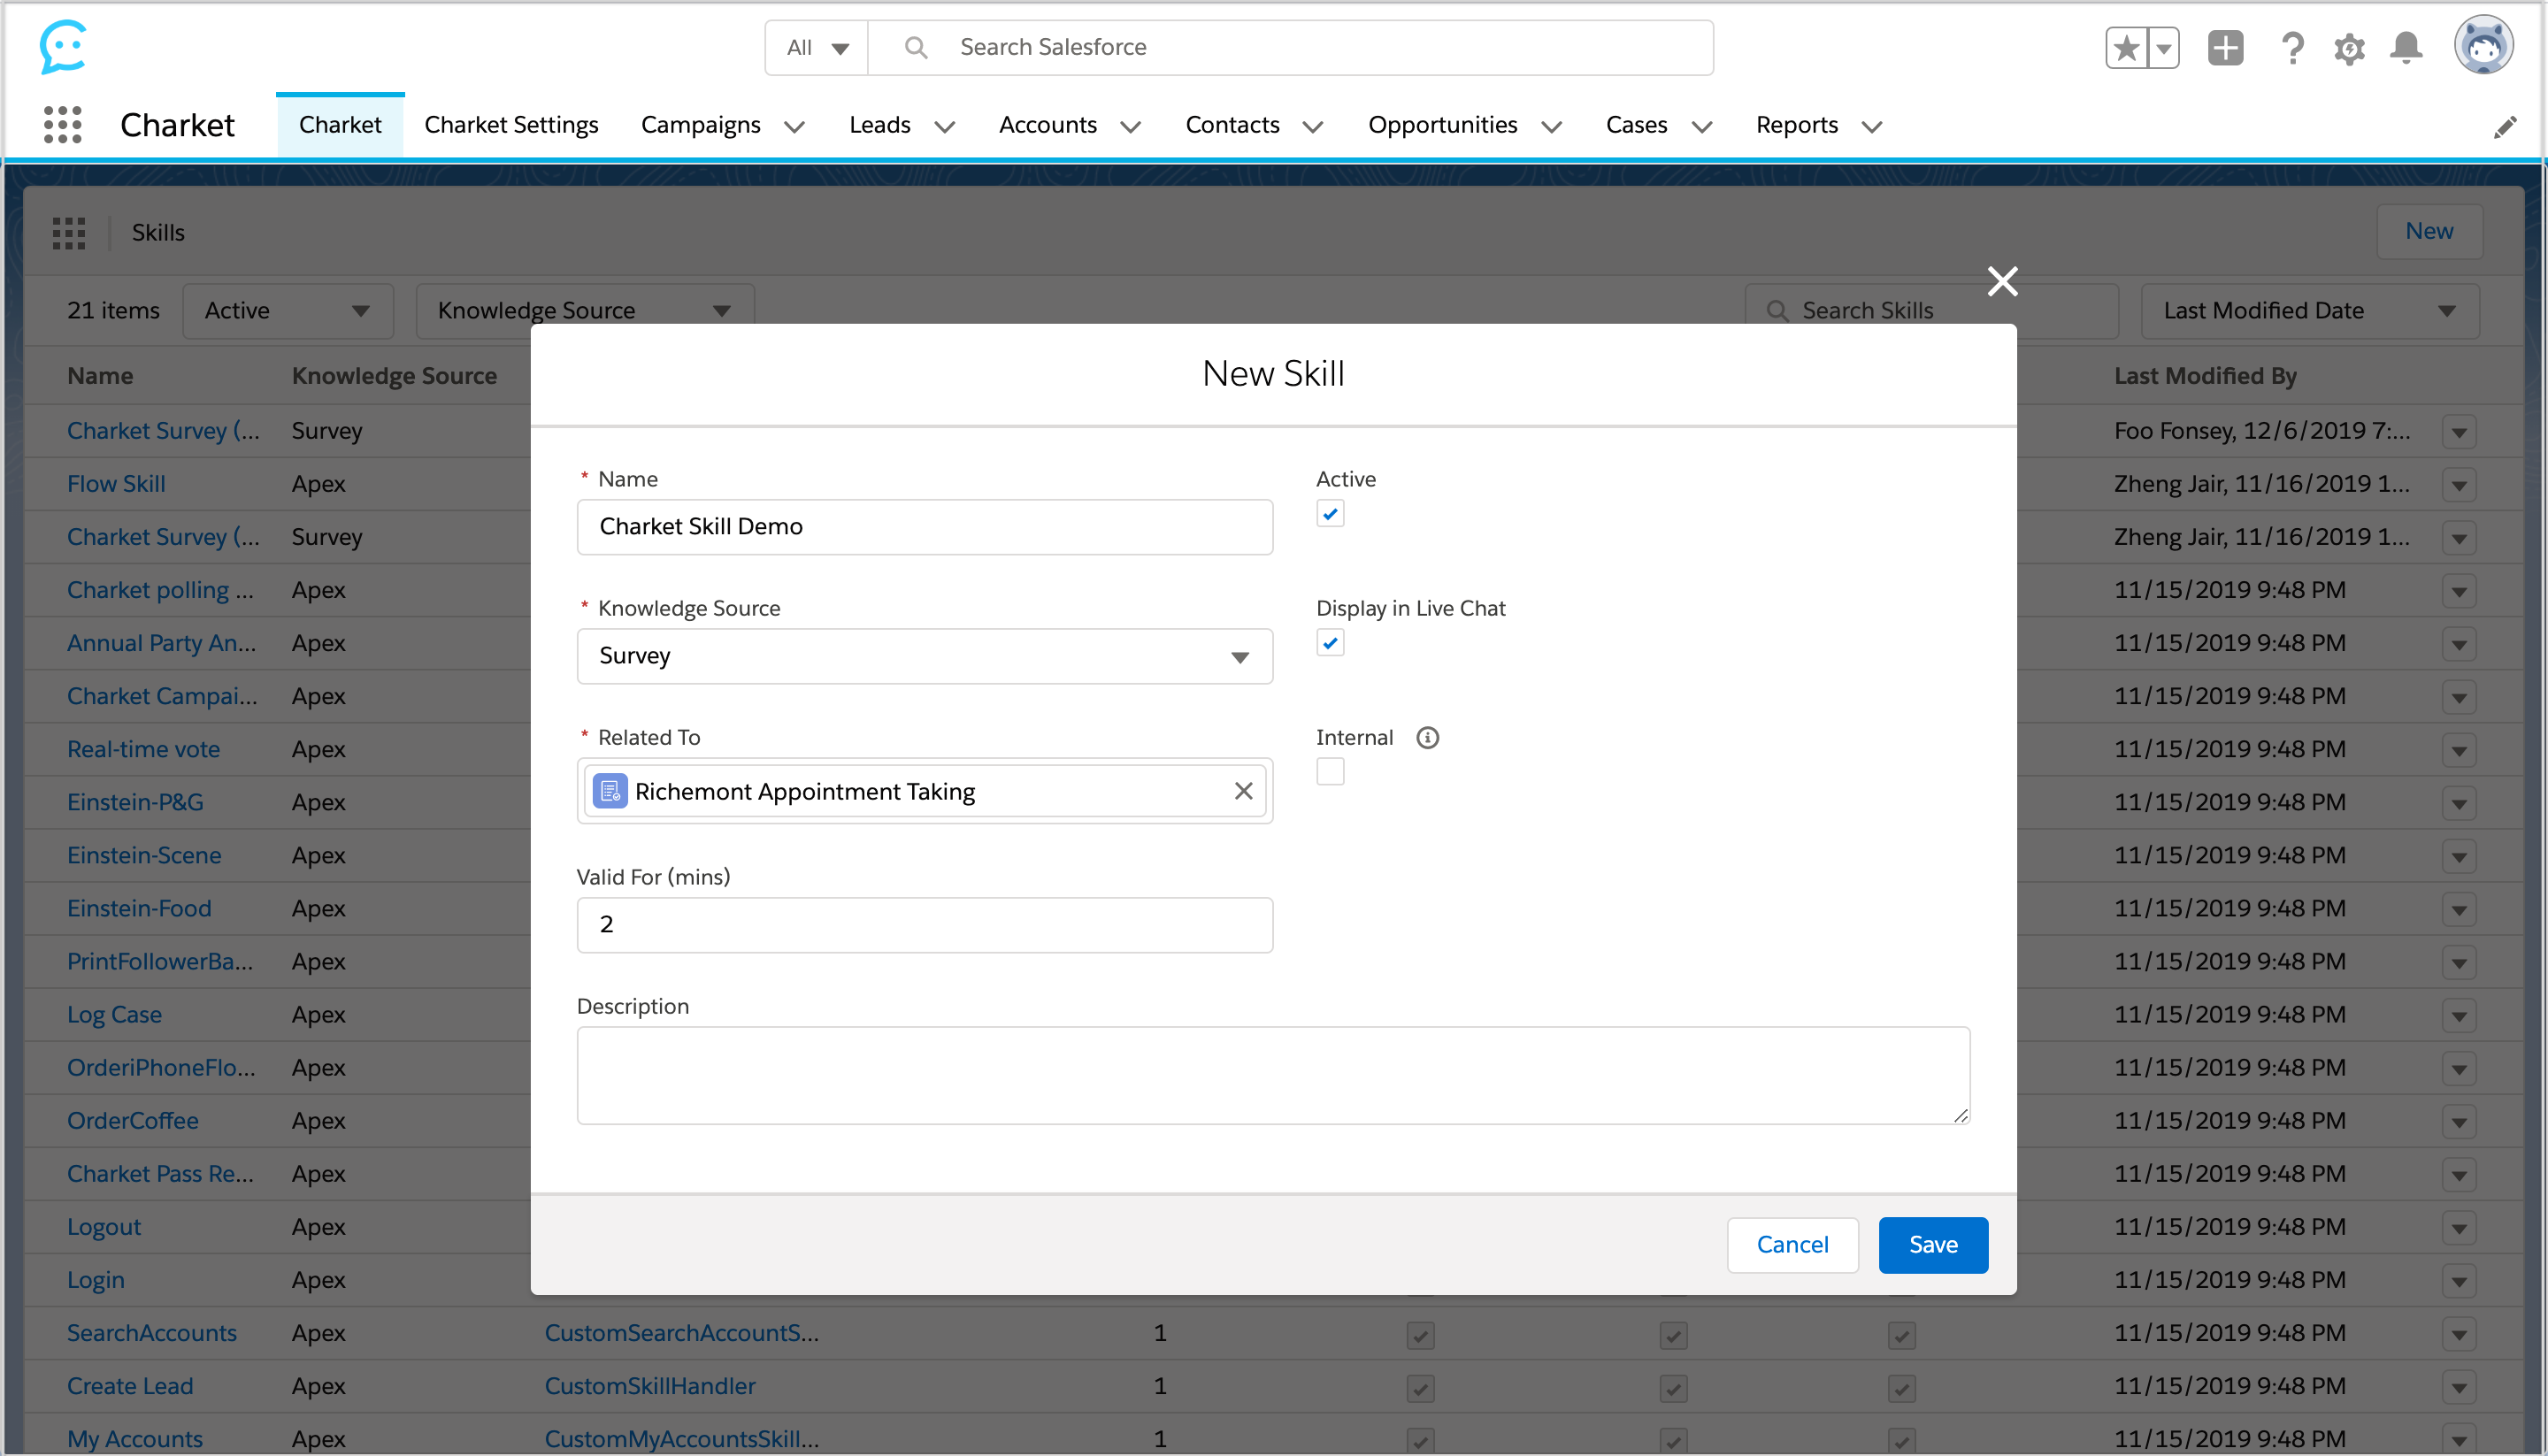Image resolution: width=2548 pixels, height=1456 pixels.
Task: Clear the Richemont Appointment Taking selection
Action: [x=1243, y=791]
